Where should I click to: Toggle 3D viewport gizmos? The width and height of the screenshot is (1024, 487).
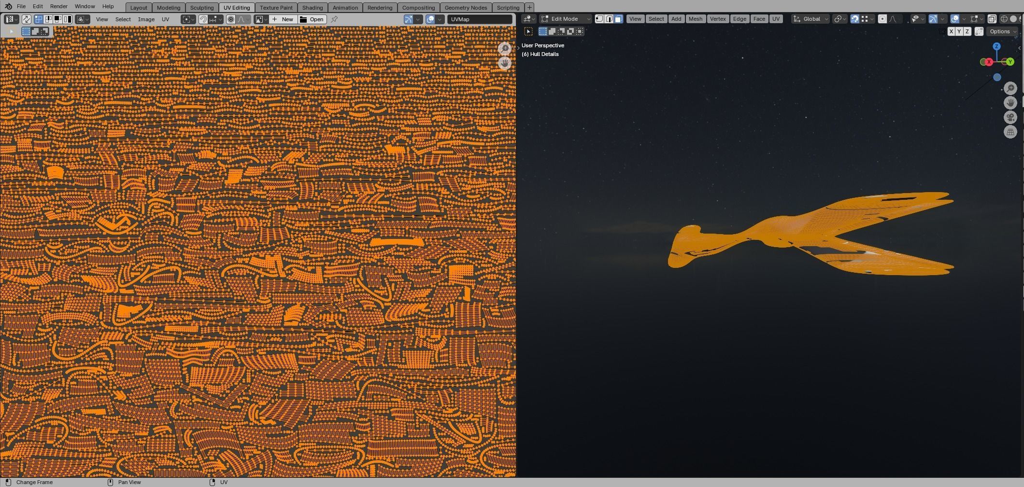click(933, 19)
